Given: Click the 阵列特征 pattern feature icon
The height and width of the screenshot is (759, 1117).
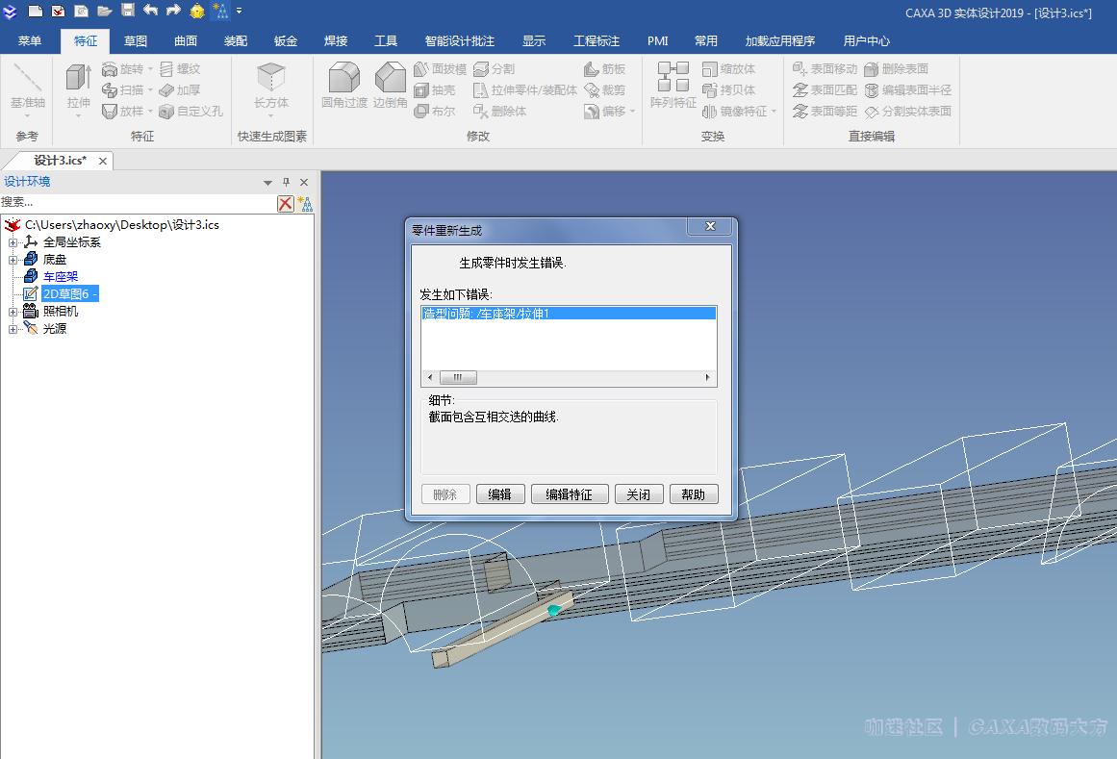Looking at the screenshot, I should (x=673, y=77).
